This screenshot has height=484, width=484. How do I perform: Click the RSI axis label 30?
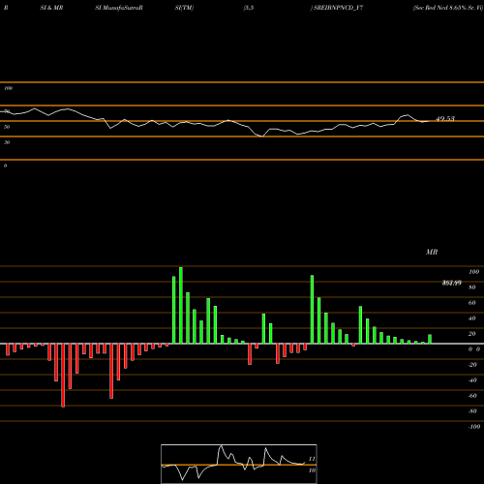pos(7,142)
